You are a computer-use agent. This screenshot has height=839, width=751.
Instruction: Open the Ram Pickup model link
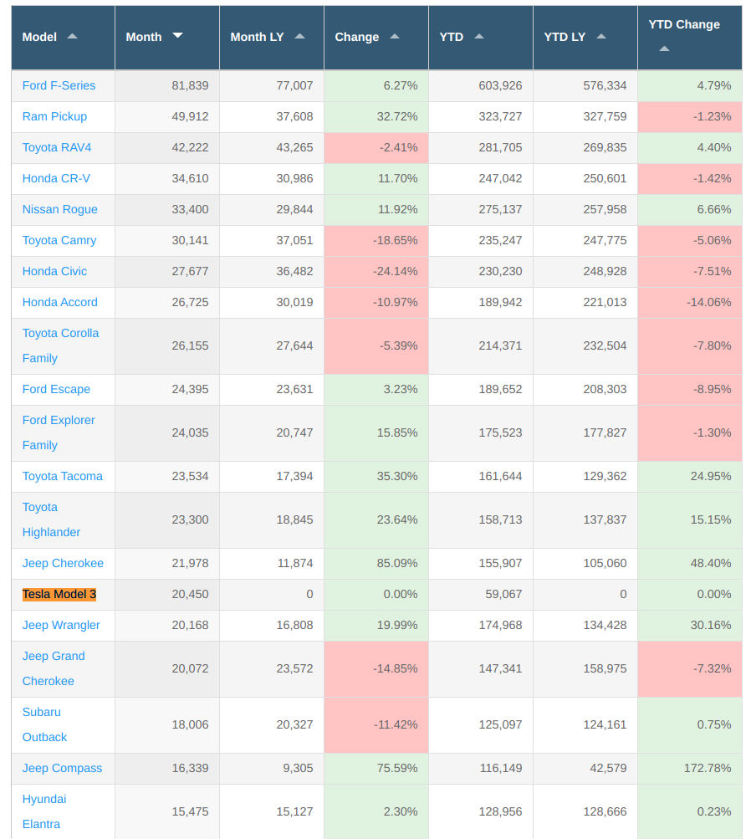point(54,116)
